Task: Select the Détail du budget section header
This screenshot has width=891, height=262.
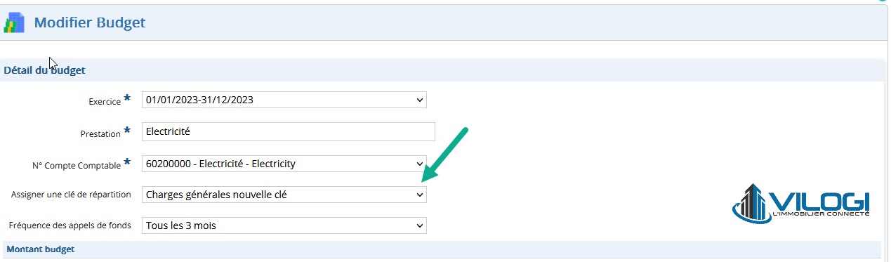Action: (x=45, y=70)
